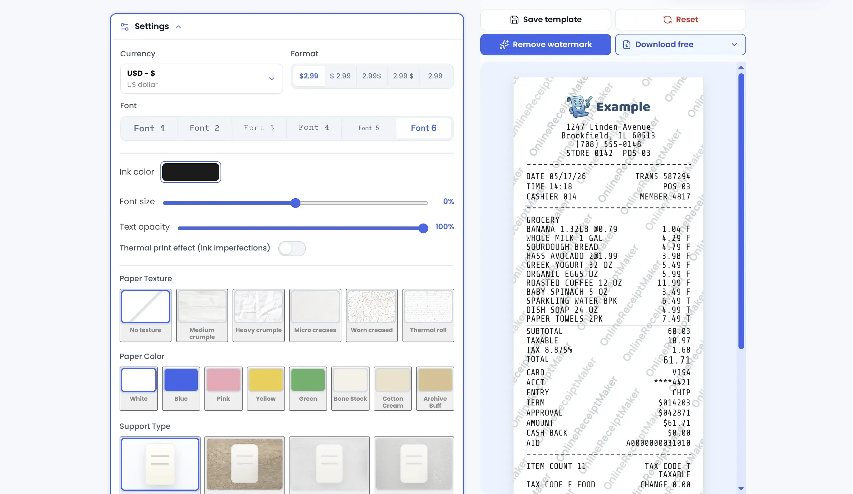This screenshot has height=494, width=853.
Task: Click the download file icon
Action: pyautogui.click(x=626, y=45)
